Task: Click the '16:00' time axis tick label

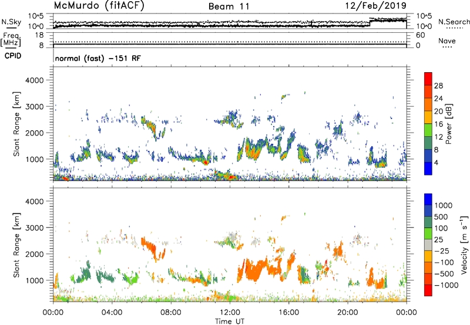Action: point(288,313)
